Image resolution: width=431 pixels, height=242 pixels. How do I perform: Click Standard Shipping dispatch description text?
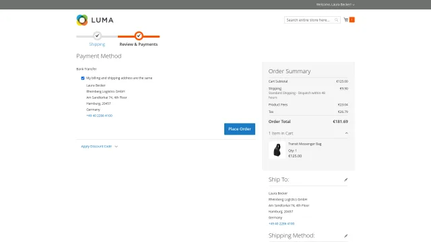point(297,95)
